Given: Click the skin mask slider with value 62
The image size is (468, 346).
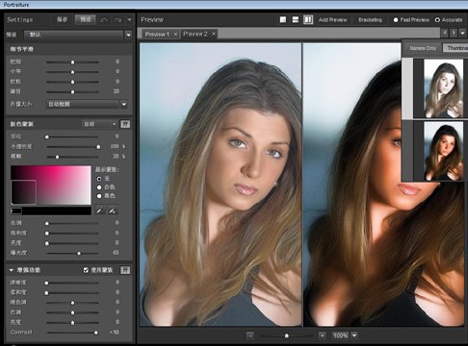Looking at the screenshot, I should pos(72,253).
